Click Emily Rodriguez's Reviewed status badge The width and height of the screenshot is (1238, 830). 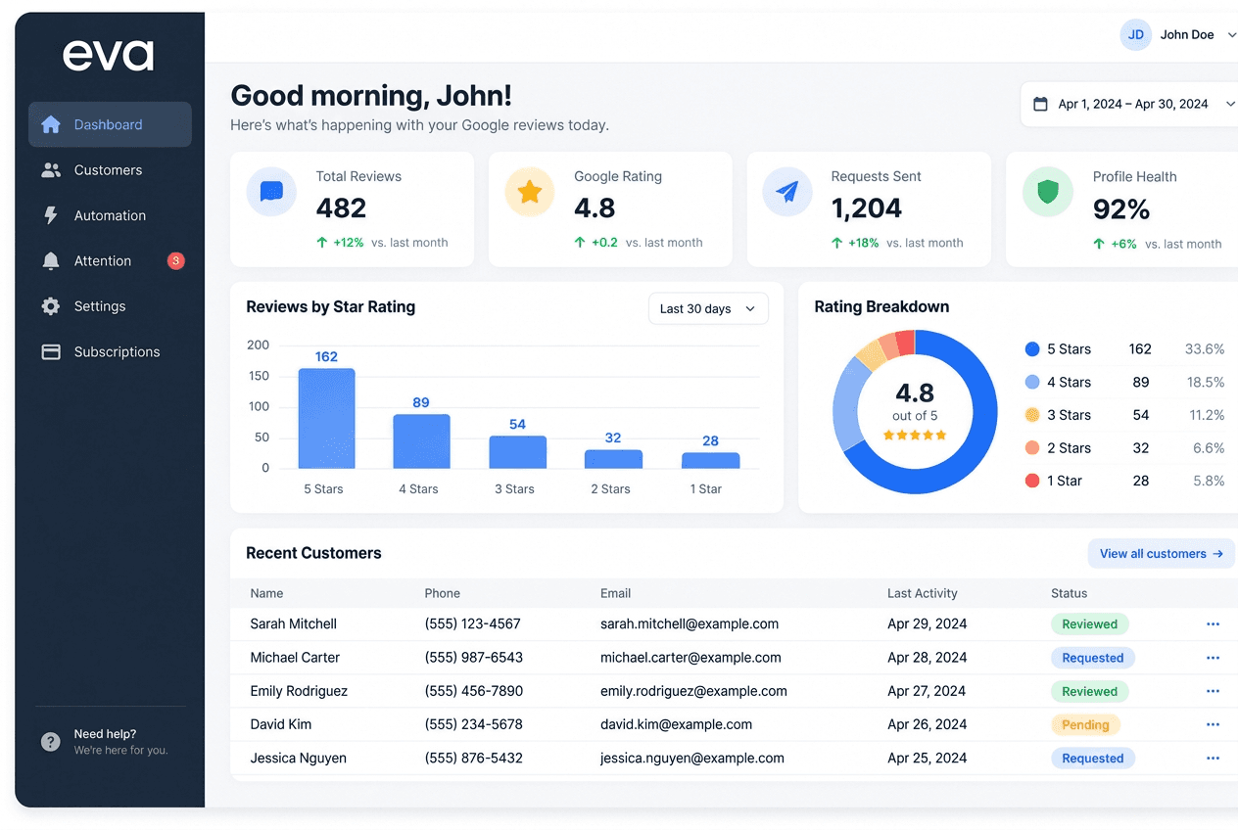tap(1089, 692)
